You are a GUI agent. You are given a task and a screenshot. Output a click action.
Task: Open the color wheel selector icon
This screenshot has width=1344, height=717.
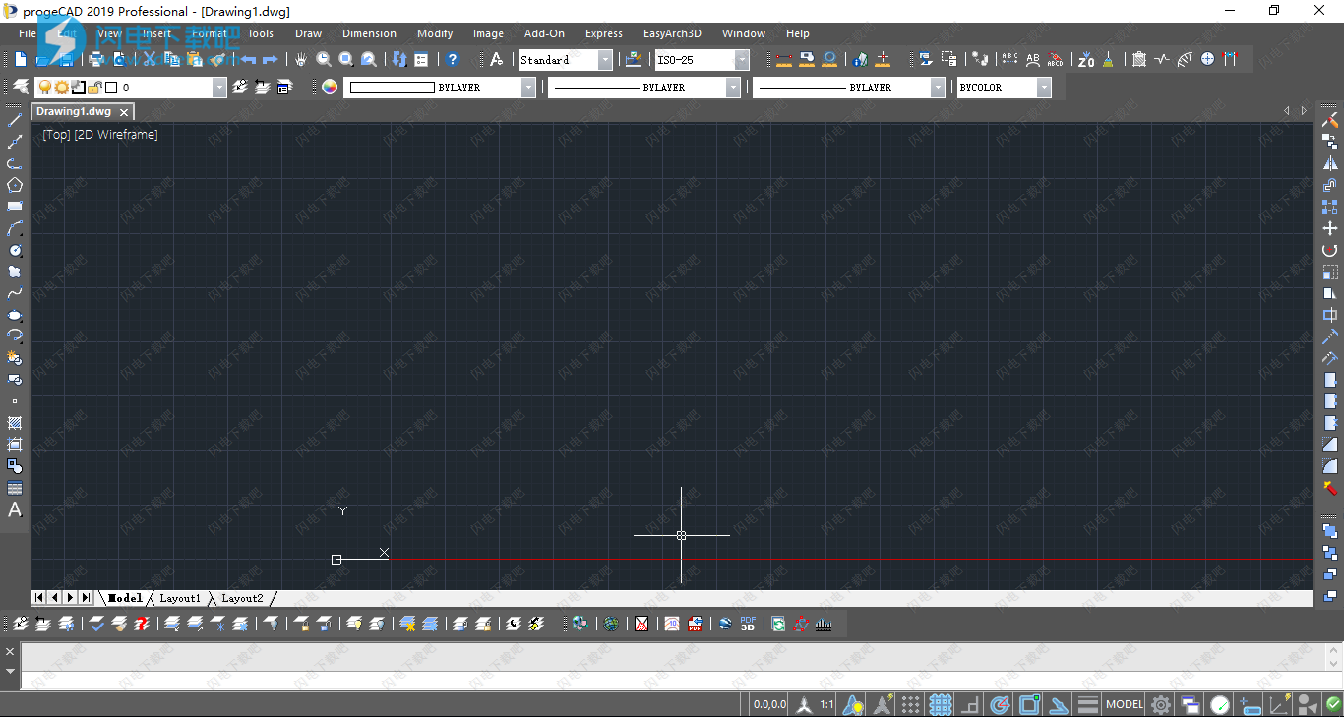(330, 88)
